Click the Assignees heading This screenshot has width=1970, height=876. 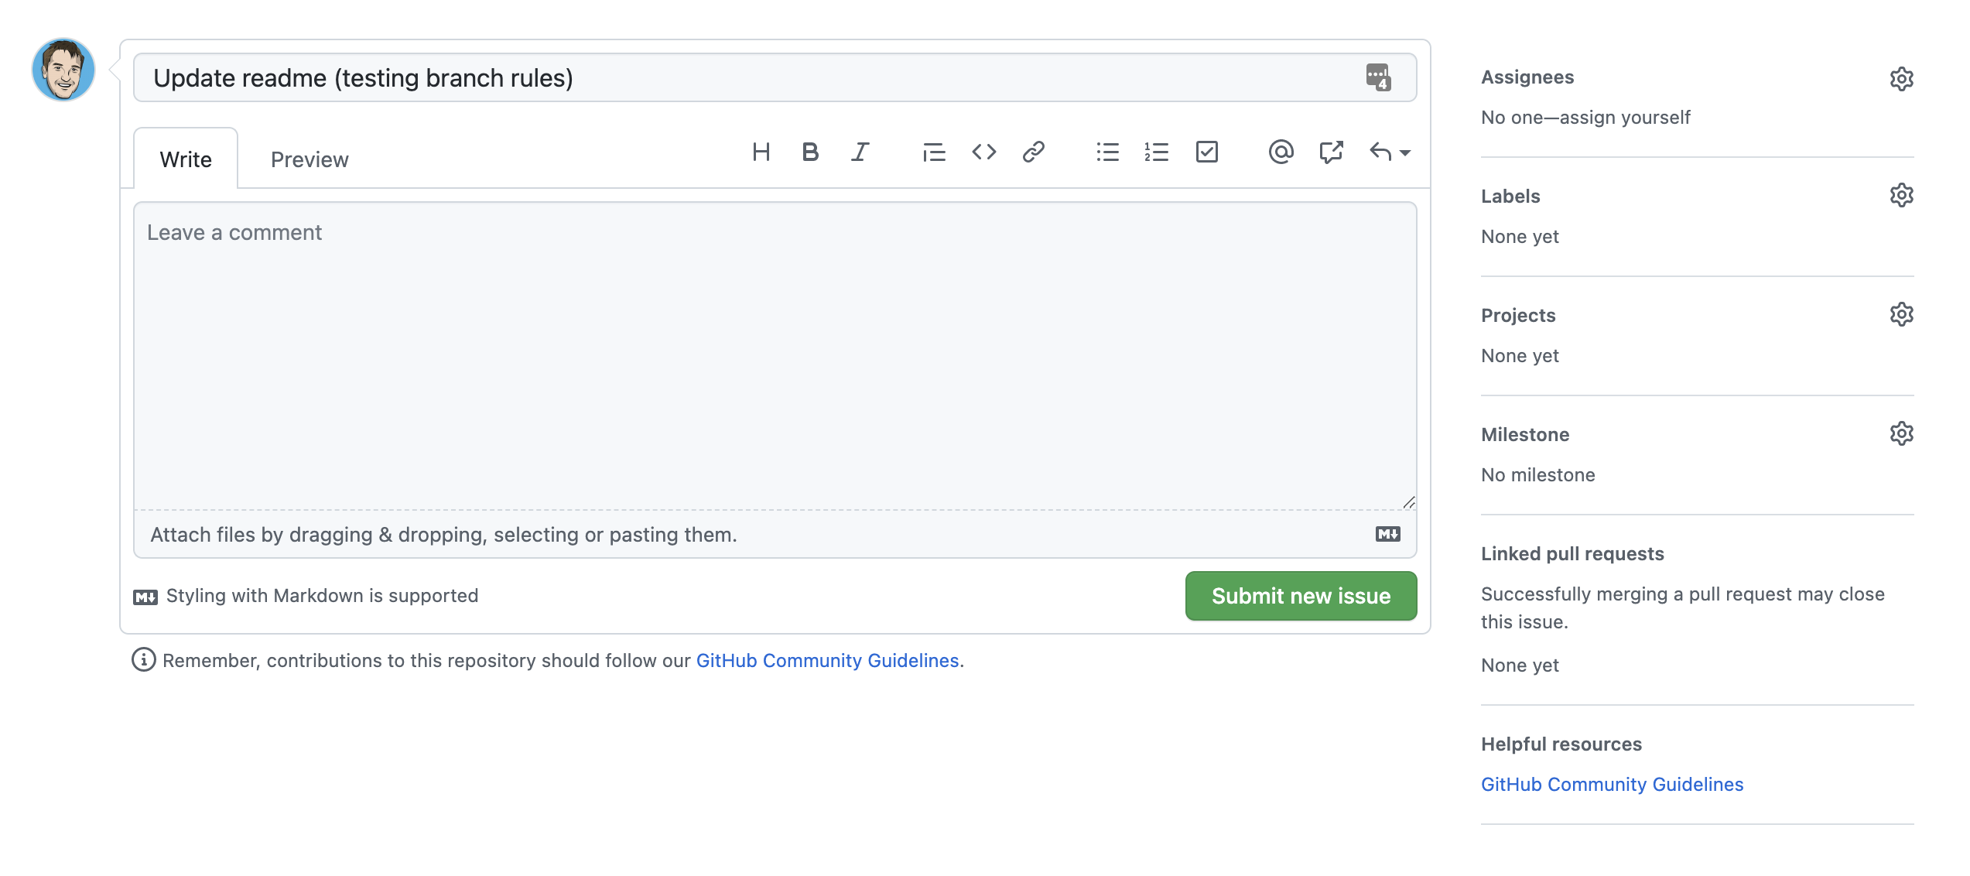[x=1527, y=77]
